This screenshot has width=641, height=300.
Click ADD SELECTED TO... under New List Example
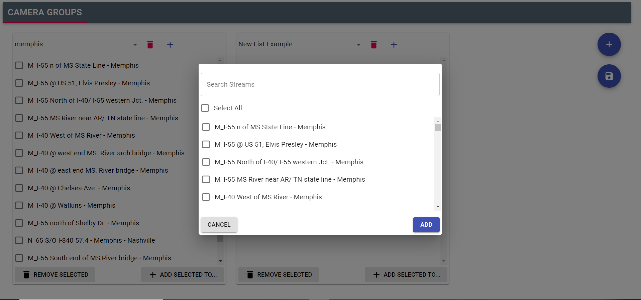click(406, 275)
